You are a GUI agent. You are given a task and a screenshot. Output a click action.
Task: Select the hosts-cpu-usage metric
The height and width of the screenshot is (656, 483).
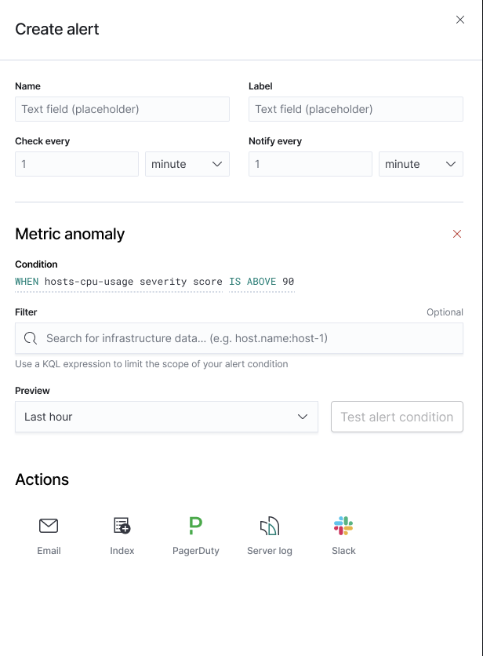pyautogui.click(x=88, y=282)
